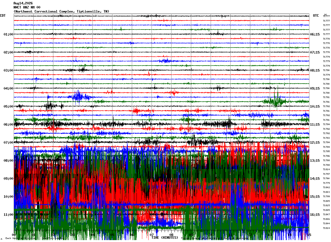
Task: Click the TIME (MINUTES) axis label
Action: click(165, 238)
